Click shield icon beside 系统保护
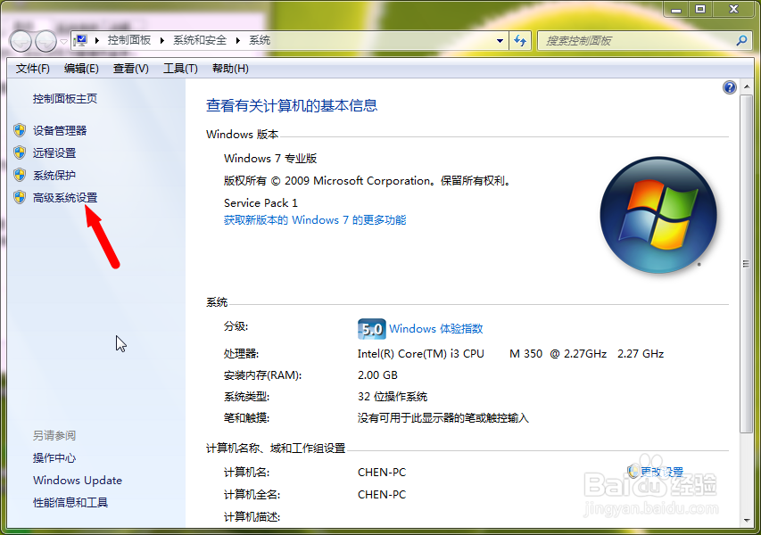The height and width of the screenshot is (535, 761). [20, 175]
